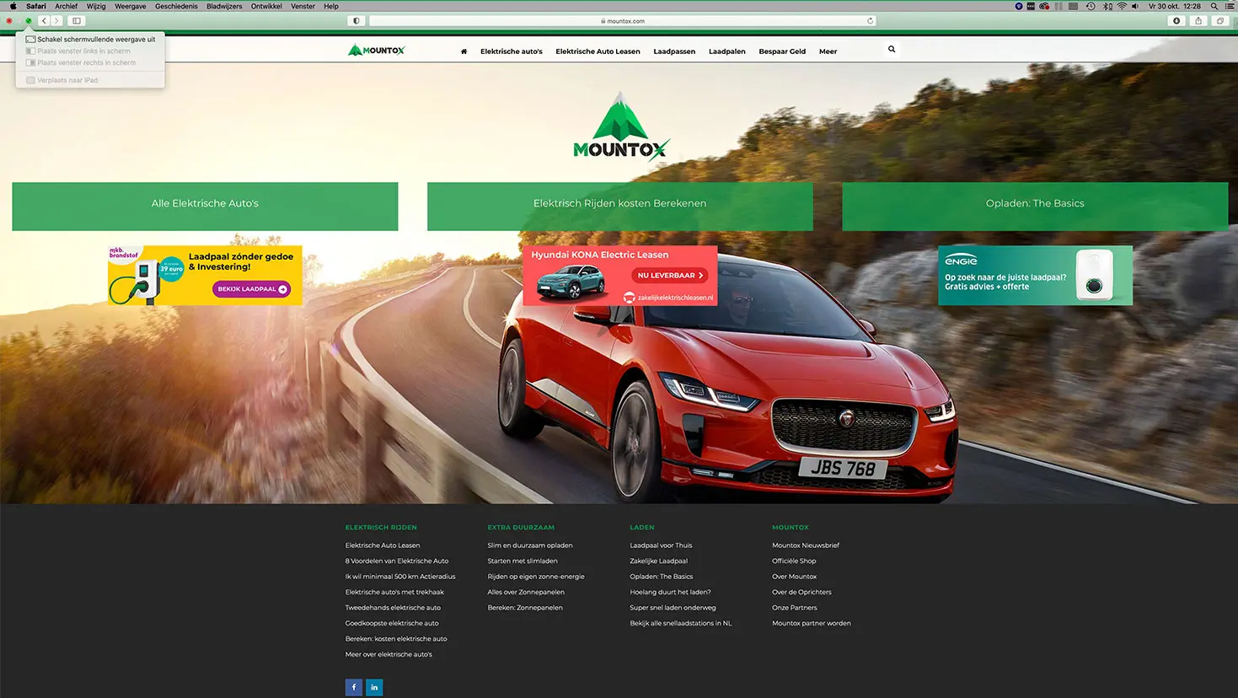Open 'Goedkoopste elektrische auto' link
The width and height of the screenshot is (1238, 698).
click(392, 623)
